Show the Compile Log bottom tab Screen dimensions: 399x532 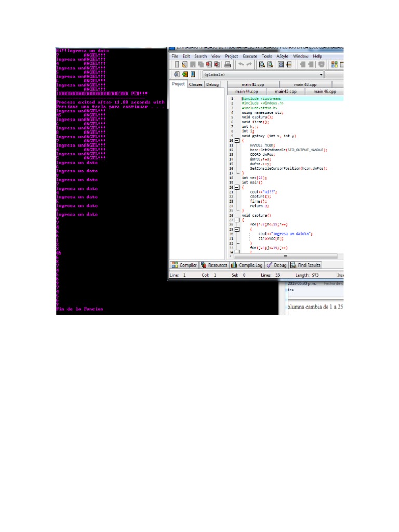point(247,265)
